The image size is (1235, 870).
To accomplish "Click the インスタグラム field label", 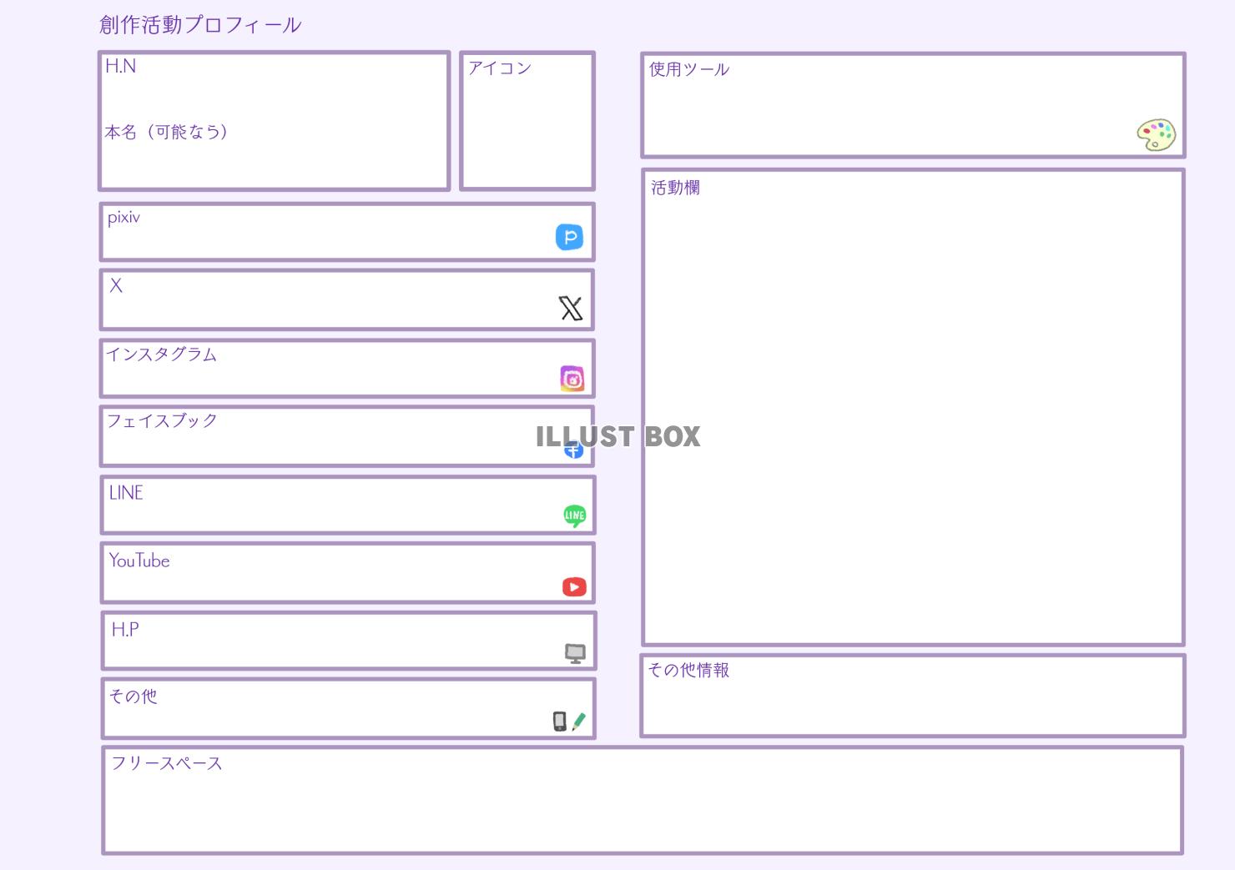I will tap(162, 355).
